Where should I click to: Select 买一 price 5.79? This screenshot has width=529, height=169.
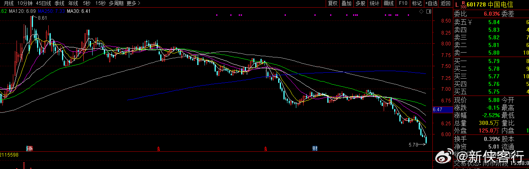coord(494,61)
